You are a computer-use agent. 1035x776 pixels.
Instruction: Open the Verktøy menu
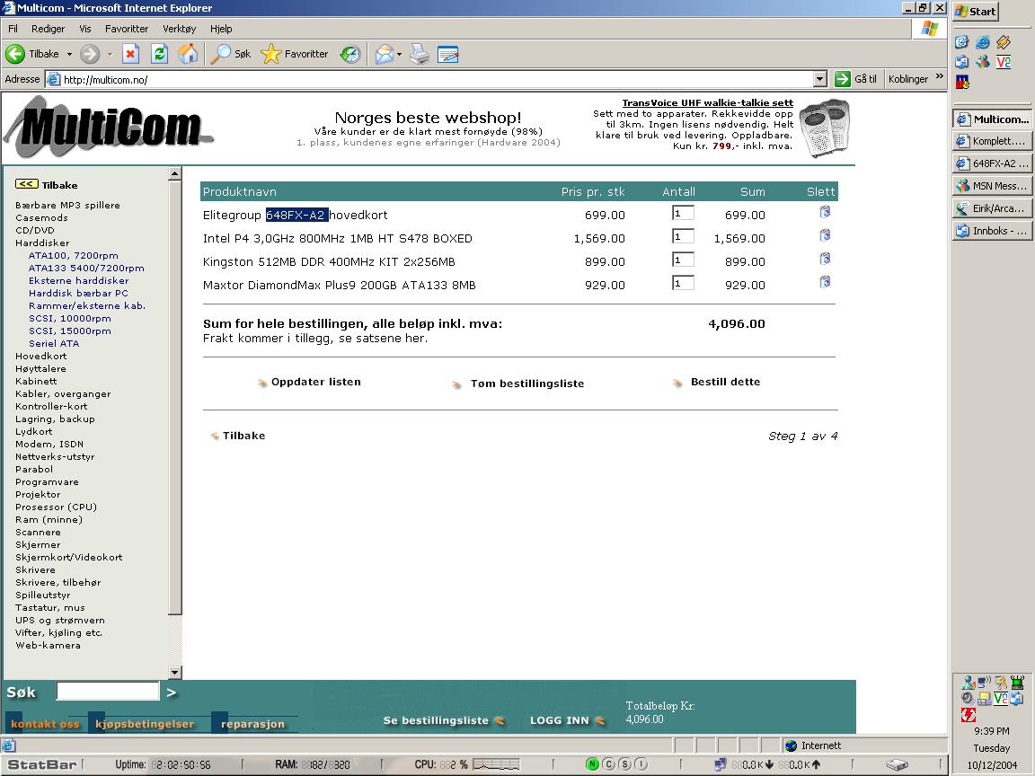tap(180, 29)
